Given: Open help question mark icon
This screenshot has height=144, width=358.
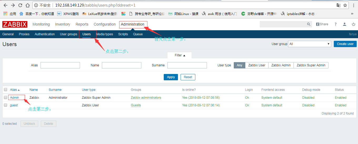Looking at the screenshot, I should [336, 24].
